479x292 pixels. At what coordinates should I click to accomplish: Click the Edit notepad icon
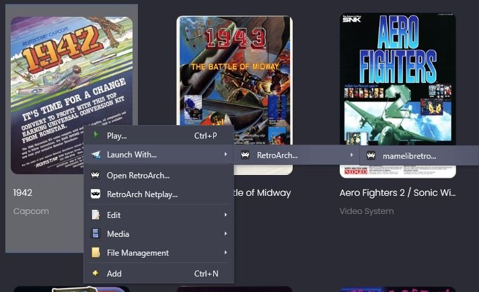(x=96, y=215)
